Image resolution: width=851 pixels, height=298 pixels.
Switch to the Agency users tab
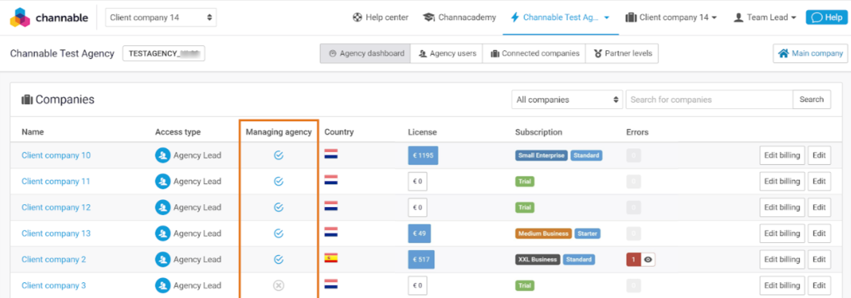click(x=447, y=54)
